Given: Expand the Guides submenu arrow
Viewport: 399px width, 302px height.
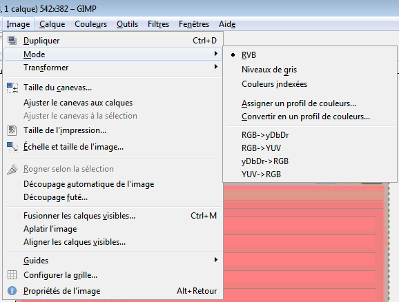Looking at the screenshot, I should tap(216, 259).
